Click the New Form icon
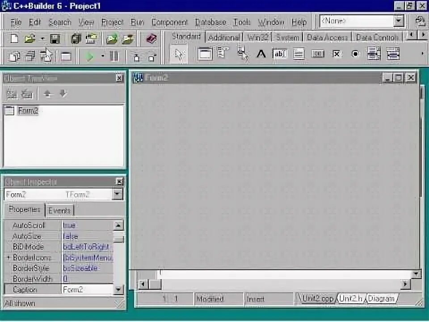Screen dimensions: 429x322 [66, 57]
